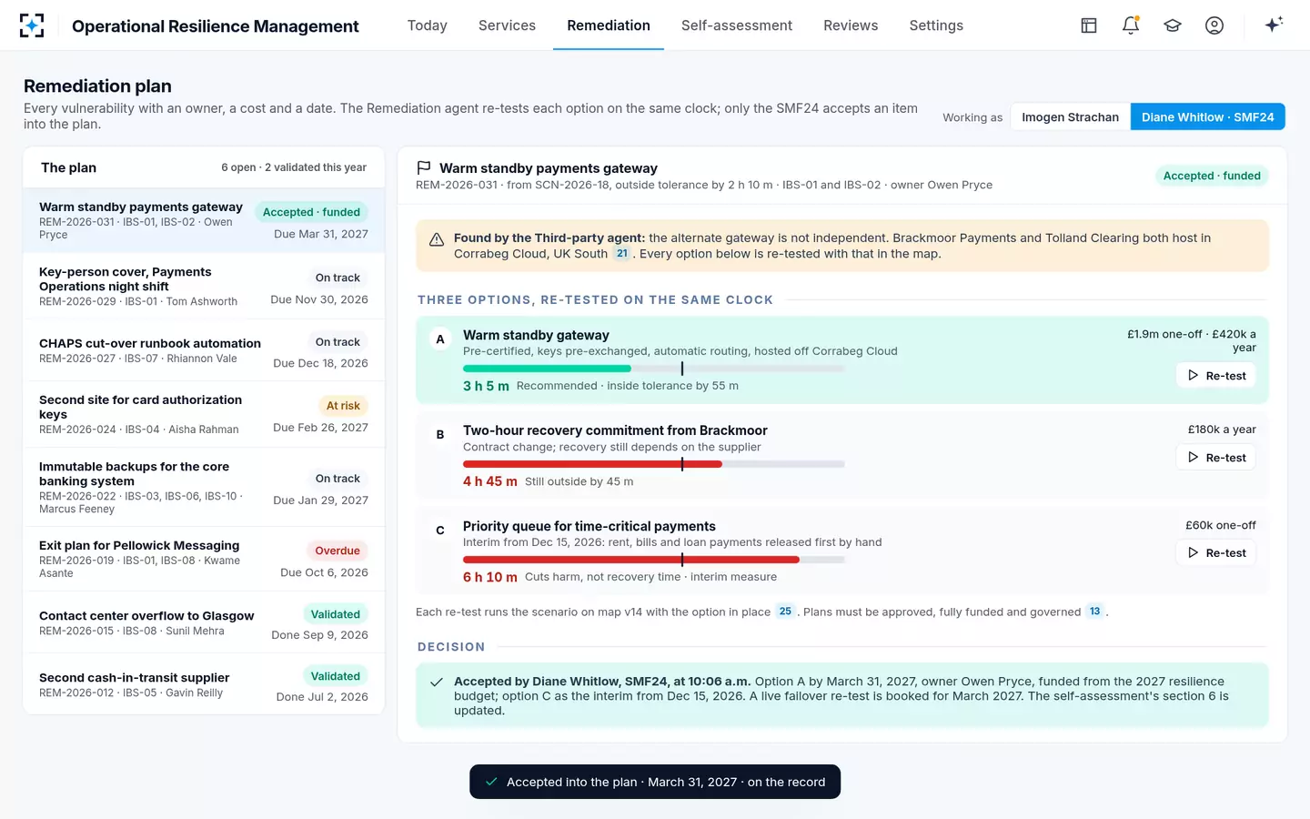Click '6 open · 2 validated this year' text

point(294,167)
